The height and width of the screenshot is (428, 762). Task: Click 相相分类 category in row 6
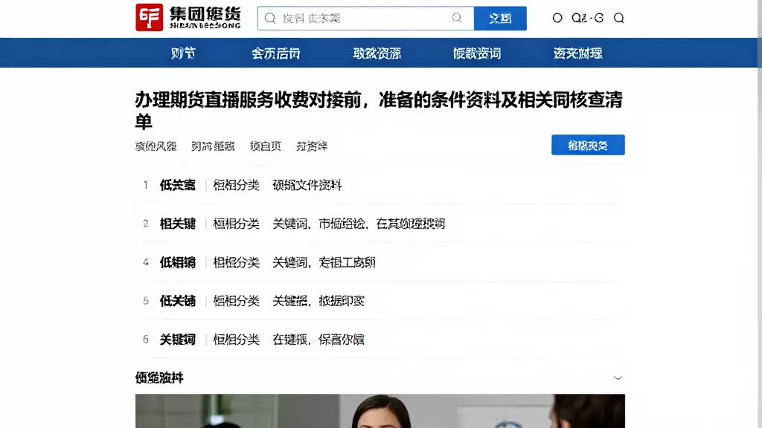point(236,339)
